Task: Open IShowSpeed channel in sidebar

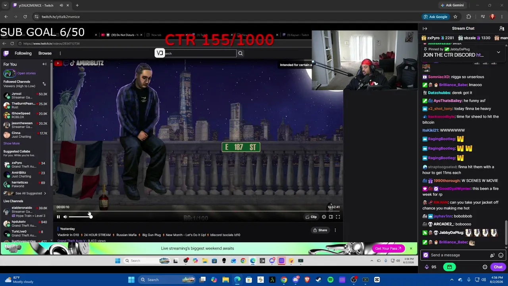Action: click(x=25, y=115)
